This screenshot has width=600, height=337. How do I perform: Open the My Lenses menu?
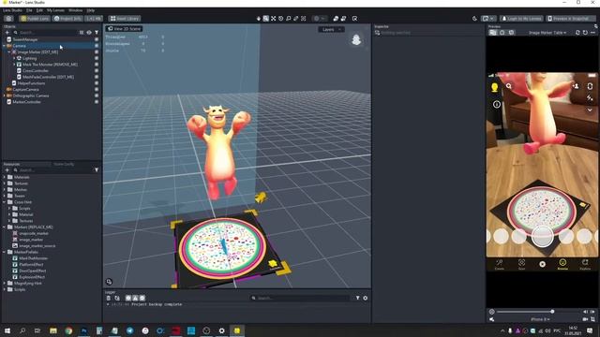pyautogui.click(x=55, y=10)
